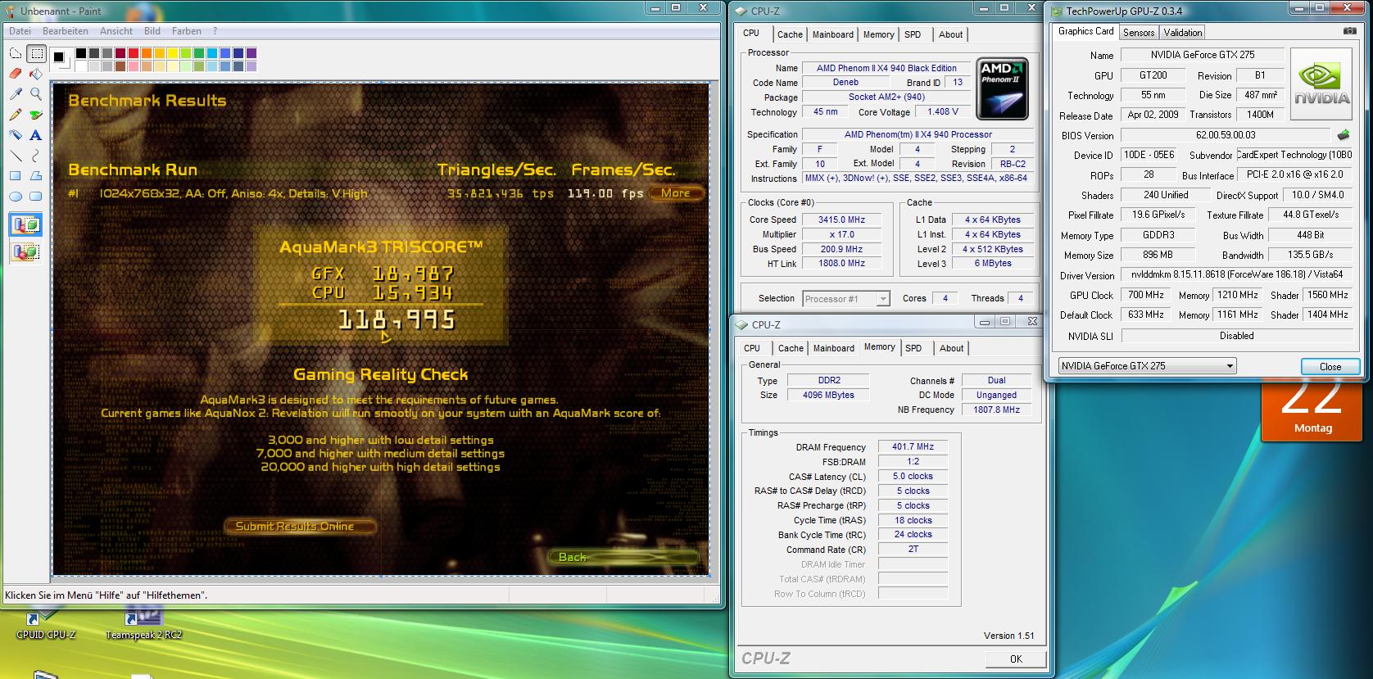Click the More button in benchmark results

tap(676, 193)
